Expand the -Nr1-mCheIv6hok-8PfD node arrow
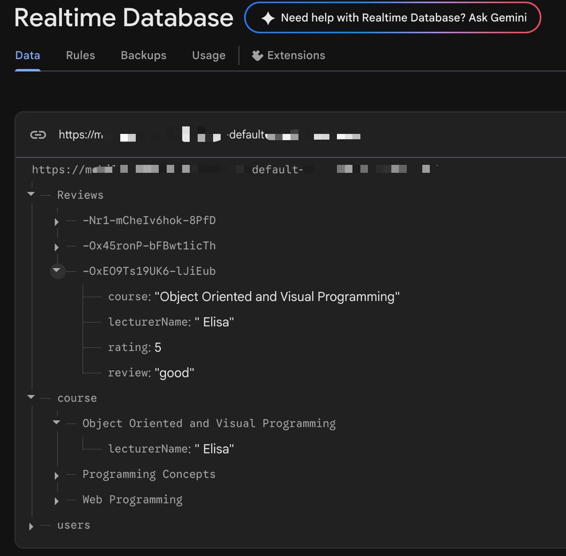566x556 pixels. click(57, 221)
